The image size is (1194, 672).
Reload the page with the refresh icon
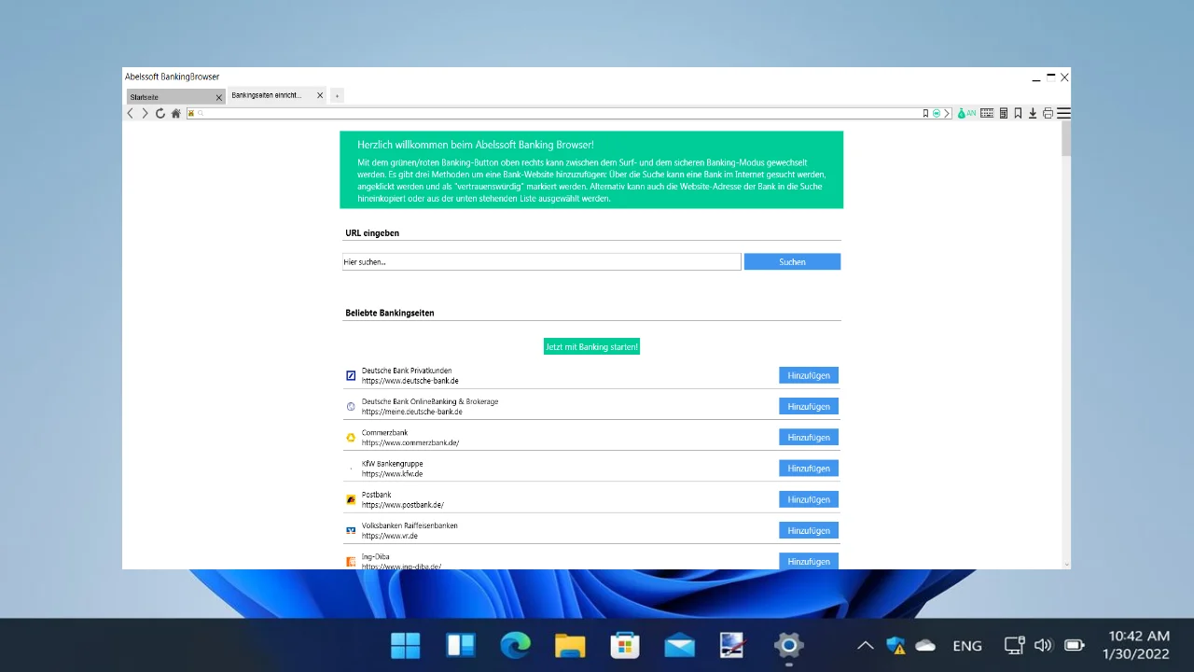[x=160, y=113]
